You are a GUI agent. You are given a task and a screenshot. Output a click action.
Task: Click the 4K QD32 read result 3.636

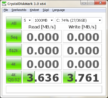pyautogui.click(x=42, y=77)
